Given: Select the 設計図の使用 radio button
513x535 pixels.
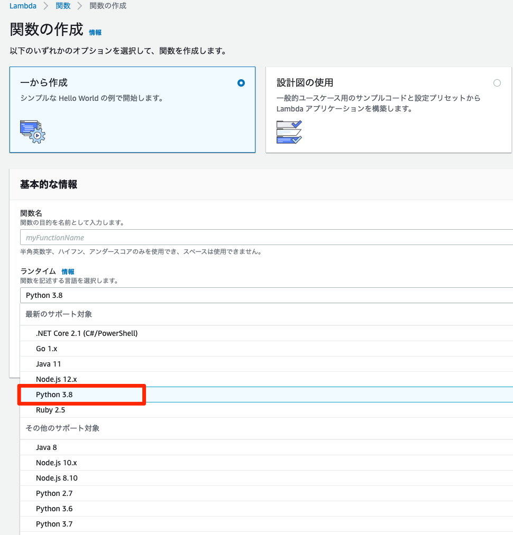Looking at the screenshot, I should point(497,83).
